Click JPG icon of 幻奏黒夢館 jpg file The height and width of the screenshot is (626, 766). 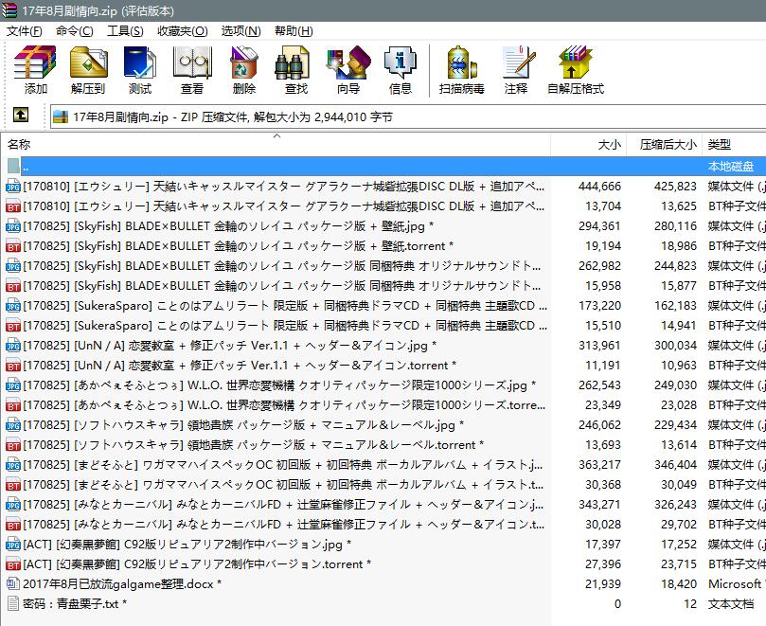13,544
